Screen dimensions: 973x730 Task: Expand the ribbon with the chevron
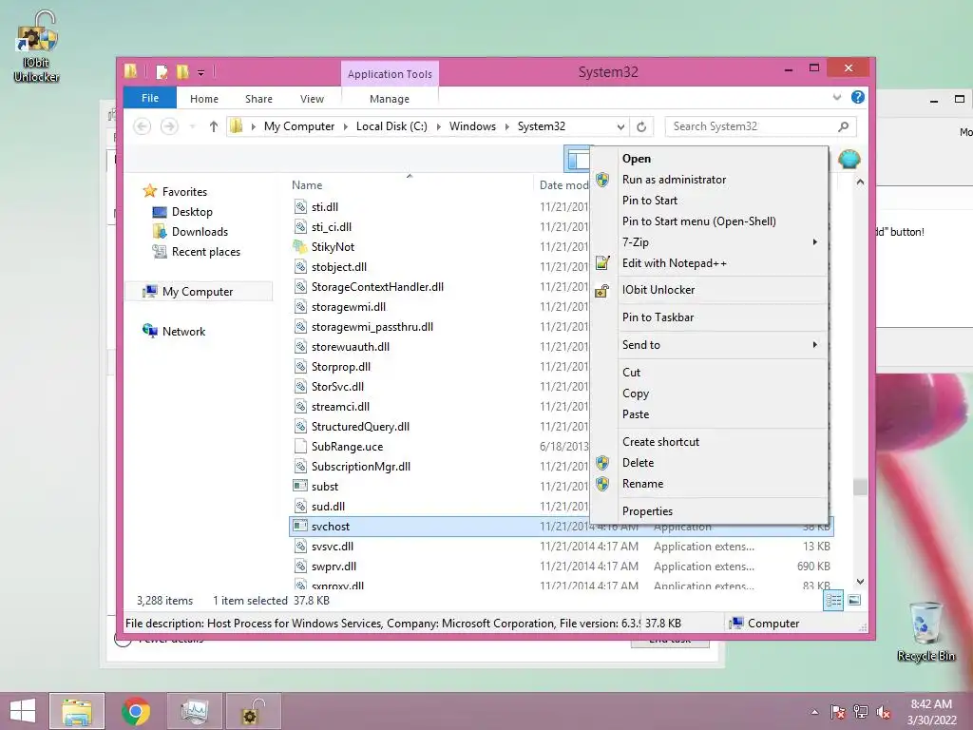pyautogui.click(x=837, y=97)
